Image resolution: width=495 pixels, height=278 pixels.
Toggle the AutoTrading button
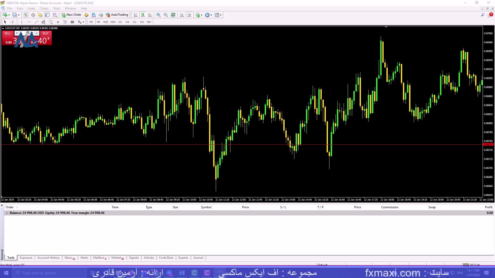pos(117,15)
